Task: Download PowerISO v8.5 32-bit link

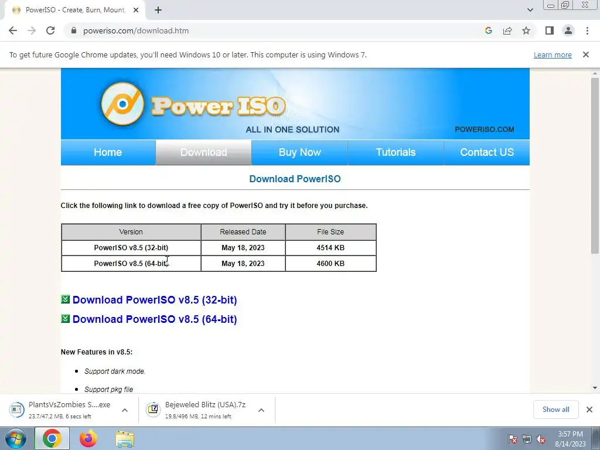Action: (155, 299)
